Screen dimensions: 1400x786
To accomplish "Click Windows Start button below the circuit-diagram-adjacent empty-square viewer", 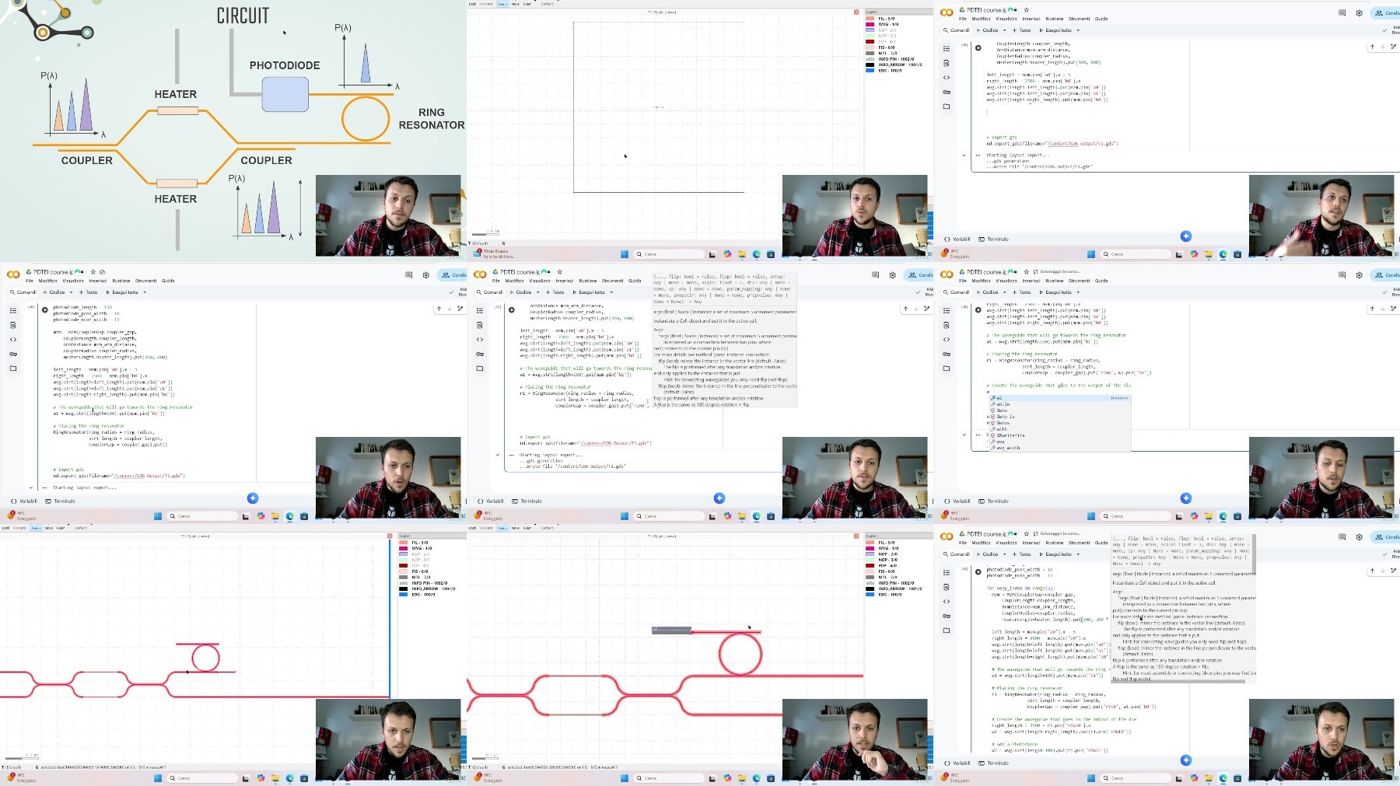I will (x=625, y=254).
